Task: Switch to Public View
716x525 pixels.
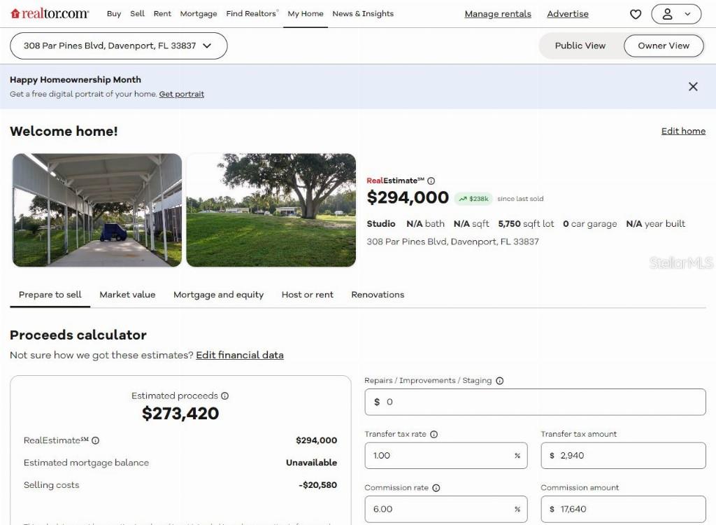Action: coord(580,45)
